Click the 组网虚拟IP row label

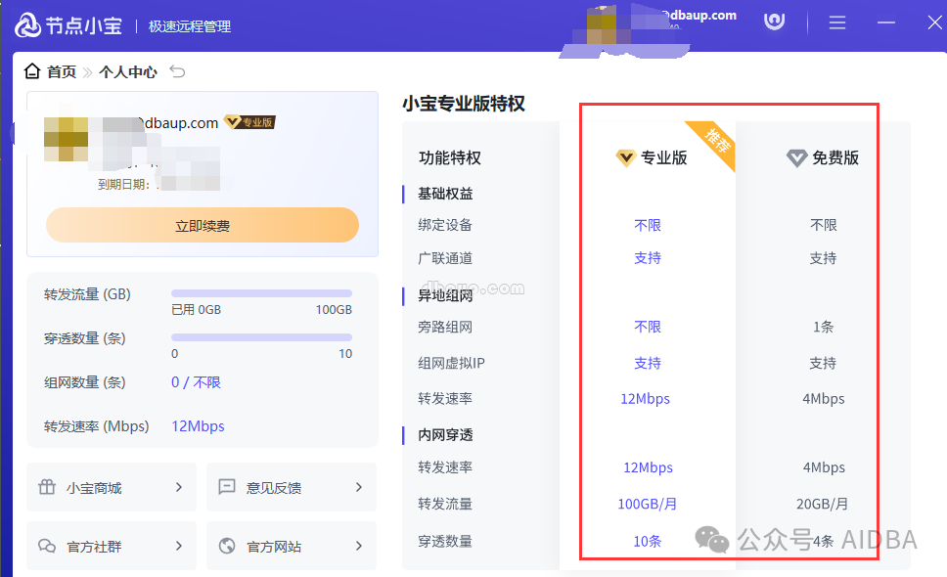452,364
